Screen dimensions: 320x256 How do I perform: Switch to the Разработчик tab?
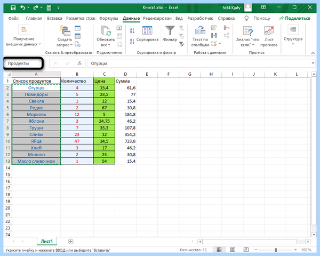pyautogui.click(x=200, y=18)
